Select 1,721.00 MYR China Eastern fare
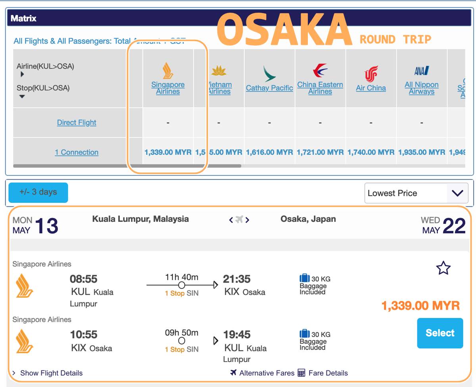476x387 pixels. click(x=320, y=152)
